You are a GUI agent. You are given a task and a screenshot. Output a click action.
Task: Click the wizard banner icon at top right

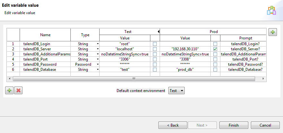(x=271, y=10)
